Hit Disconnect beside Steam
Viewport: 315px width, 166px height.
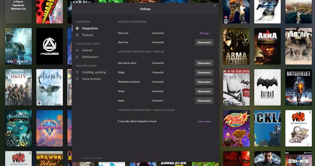coord(204,91)
